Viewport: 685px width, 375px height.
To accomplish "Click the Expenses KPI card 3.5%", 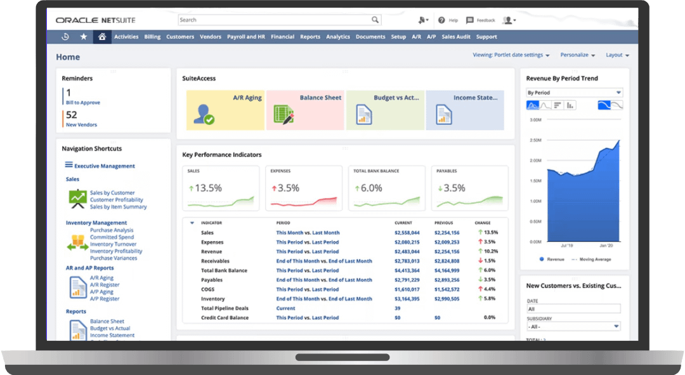I will point(304,188).
